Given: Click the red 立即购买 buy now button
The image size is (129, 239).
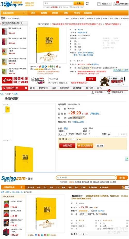Looking at the screenshot, I should (67, 145).
